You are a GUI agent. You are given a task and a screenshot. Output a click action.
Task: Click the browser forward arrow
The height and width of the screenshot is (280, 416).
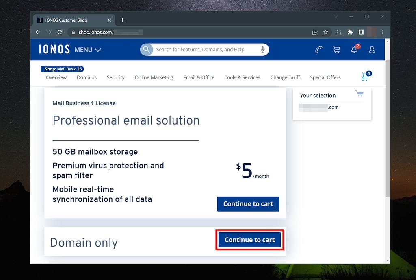pos(49,32)
